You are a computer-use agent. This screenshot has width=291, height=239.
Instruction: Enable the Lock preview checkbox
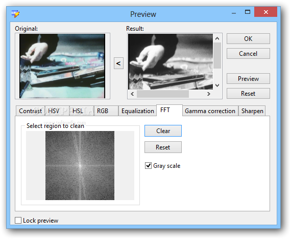(x=18, y=221)
